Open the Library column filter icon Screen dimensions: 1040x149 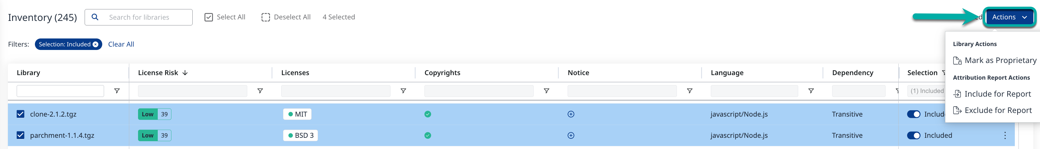(x=117, y=91)
